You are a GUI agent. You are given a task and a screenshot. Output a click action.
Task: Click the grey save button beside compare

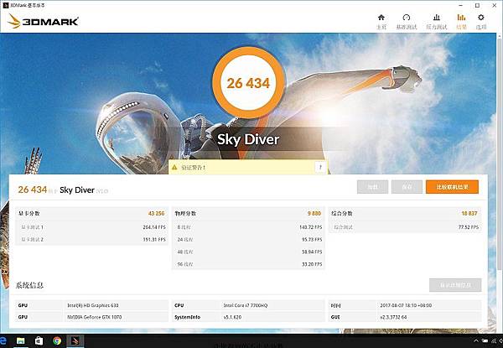click(x=407, y=187)
